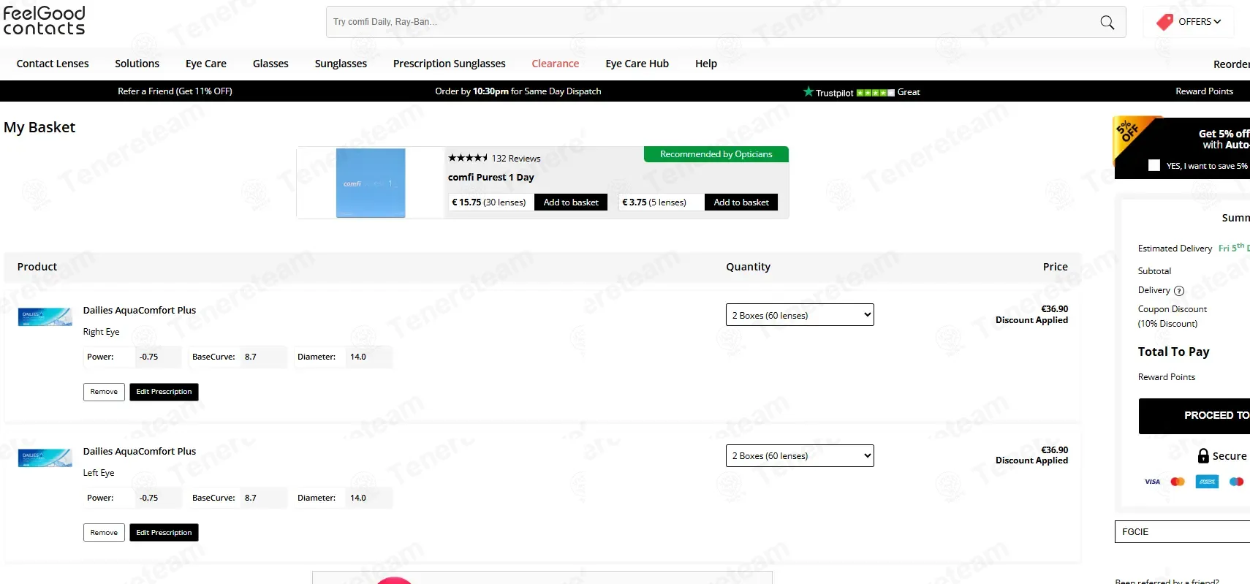Click the Estimated Delivery text
Screen dimensions: 1250x584
pyautogui.click(x=1175, y=249)
